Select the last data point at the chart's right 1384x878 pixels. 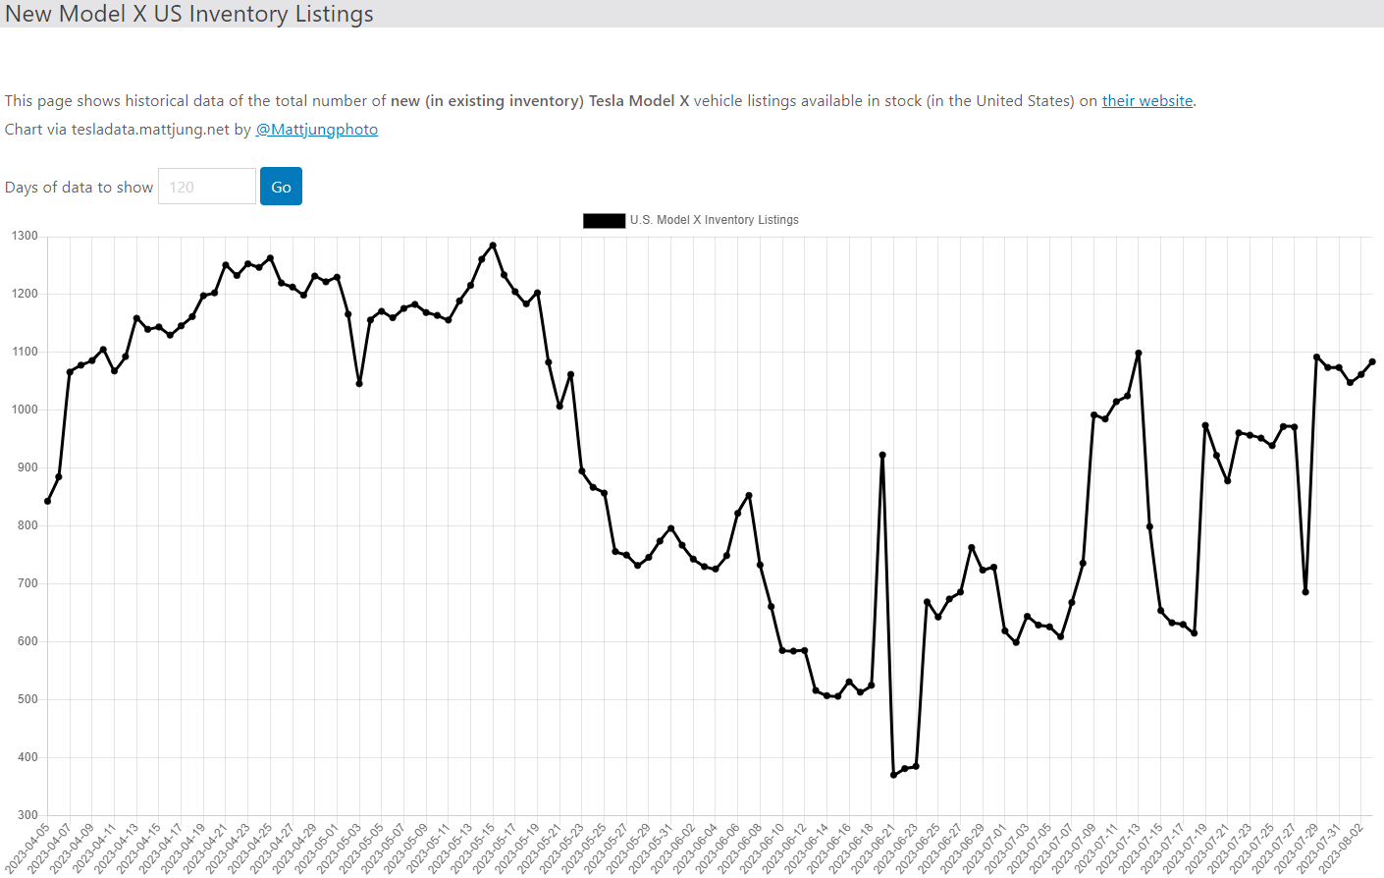coord(1372,361)
